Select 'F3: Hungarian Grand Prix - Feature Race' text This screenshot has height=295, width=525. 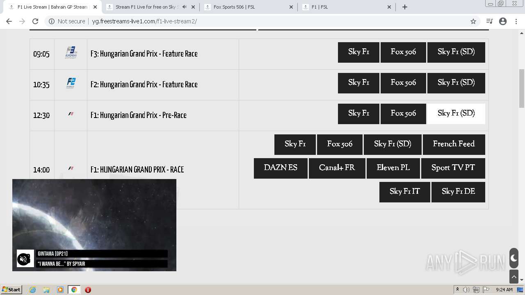coord(144,54)
